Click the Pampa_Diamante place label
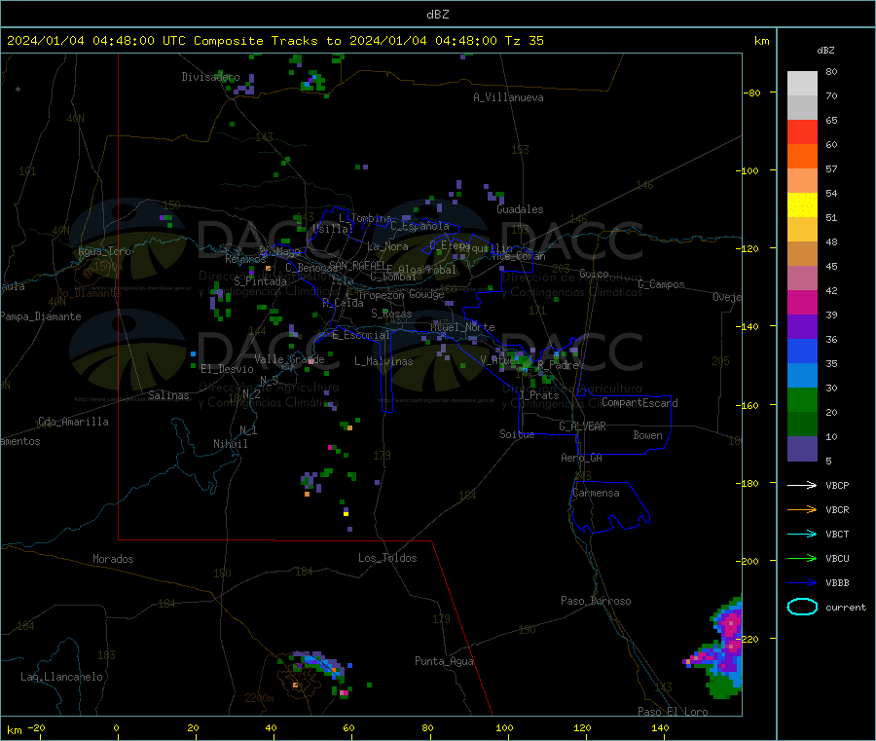Screen dimensions: 876x741 (x=41, y=316)
